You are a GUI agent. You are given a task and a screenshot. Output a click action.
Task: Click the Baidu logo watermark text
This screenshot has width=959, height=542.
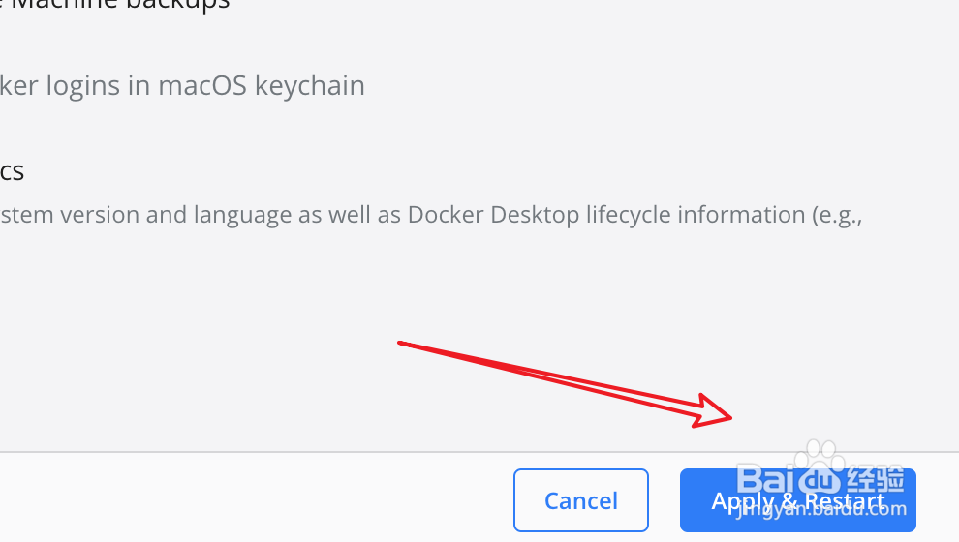[789, 480]
